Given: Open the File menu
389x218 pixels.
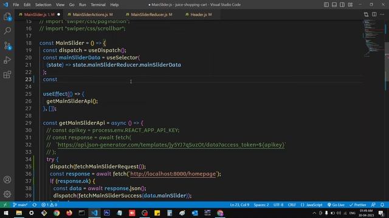Looking at the screenshot, I should (x=16, y=5).
